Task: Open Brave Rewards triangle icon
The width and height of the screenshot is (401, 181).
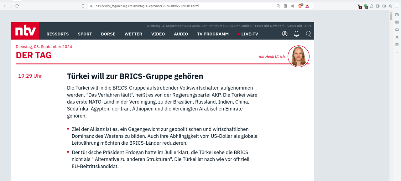Action: pyautogui.click(x=307, y=6)
